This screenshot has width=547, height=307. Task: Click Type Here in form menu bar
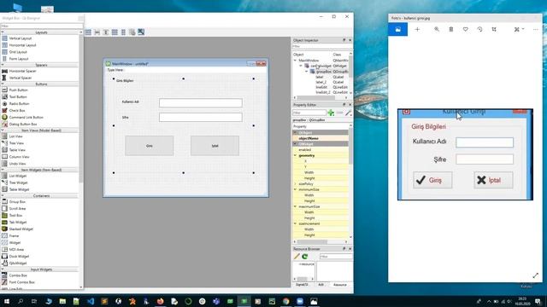115,70
